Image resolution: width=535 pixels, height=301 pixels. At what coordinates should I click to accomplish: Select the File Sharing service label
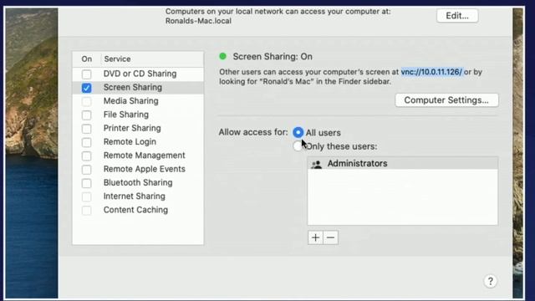point(126,115)
